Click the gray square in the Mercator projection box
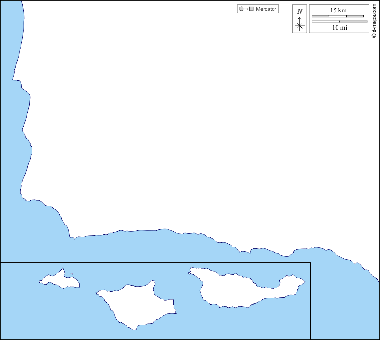The image size is (380, 340). coord(251,9)
